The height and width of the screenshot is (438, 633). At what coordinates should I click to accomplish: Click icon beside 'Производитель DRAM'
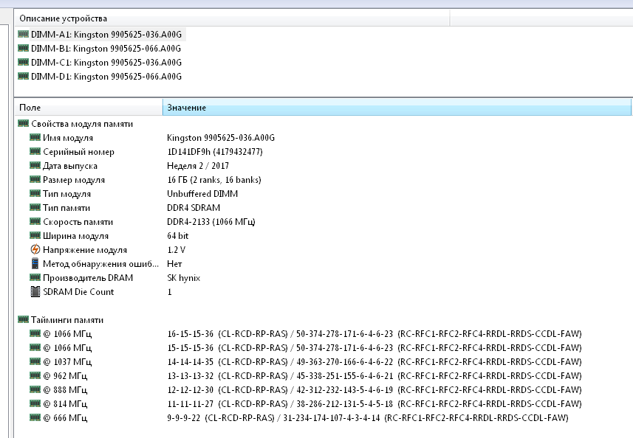35,278
